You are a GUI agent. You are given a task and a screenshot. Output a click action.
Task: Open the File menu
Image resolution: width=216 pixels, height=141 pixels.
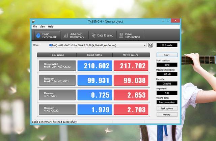[x=35, y=26]
